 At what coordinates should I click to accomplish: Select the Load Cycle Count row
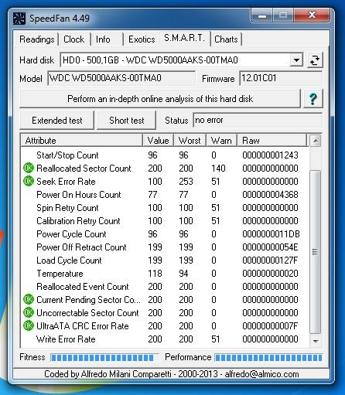coord(164,260)
